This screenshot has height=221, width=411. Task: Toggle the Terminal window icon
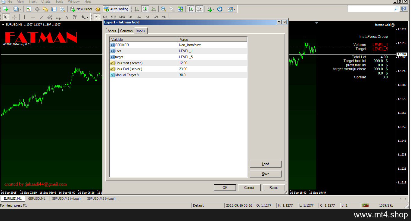coord(54,9)
